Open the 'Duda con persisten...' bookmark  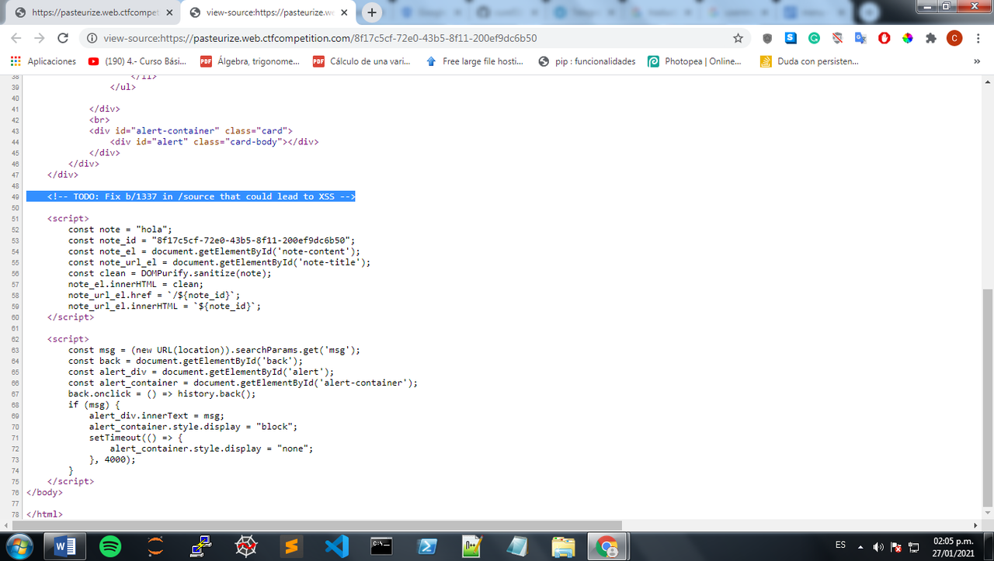pos(809,61)
